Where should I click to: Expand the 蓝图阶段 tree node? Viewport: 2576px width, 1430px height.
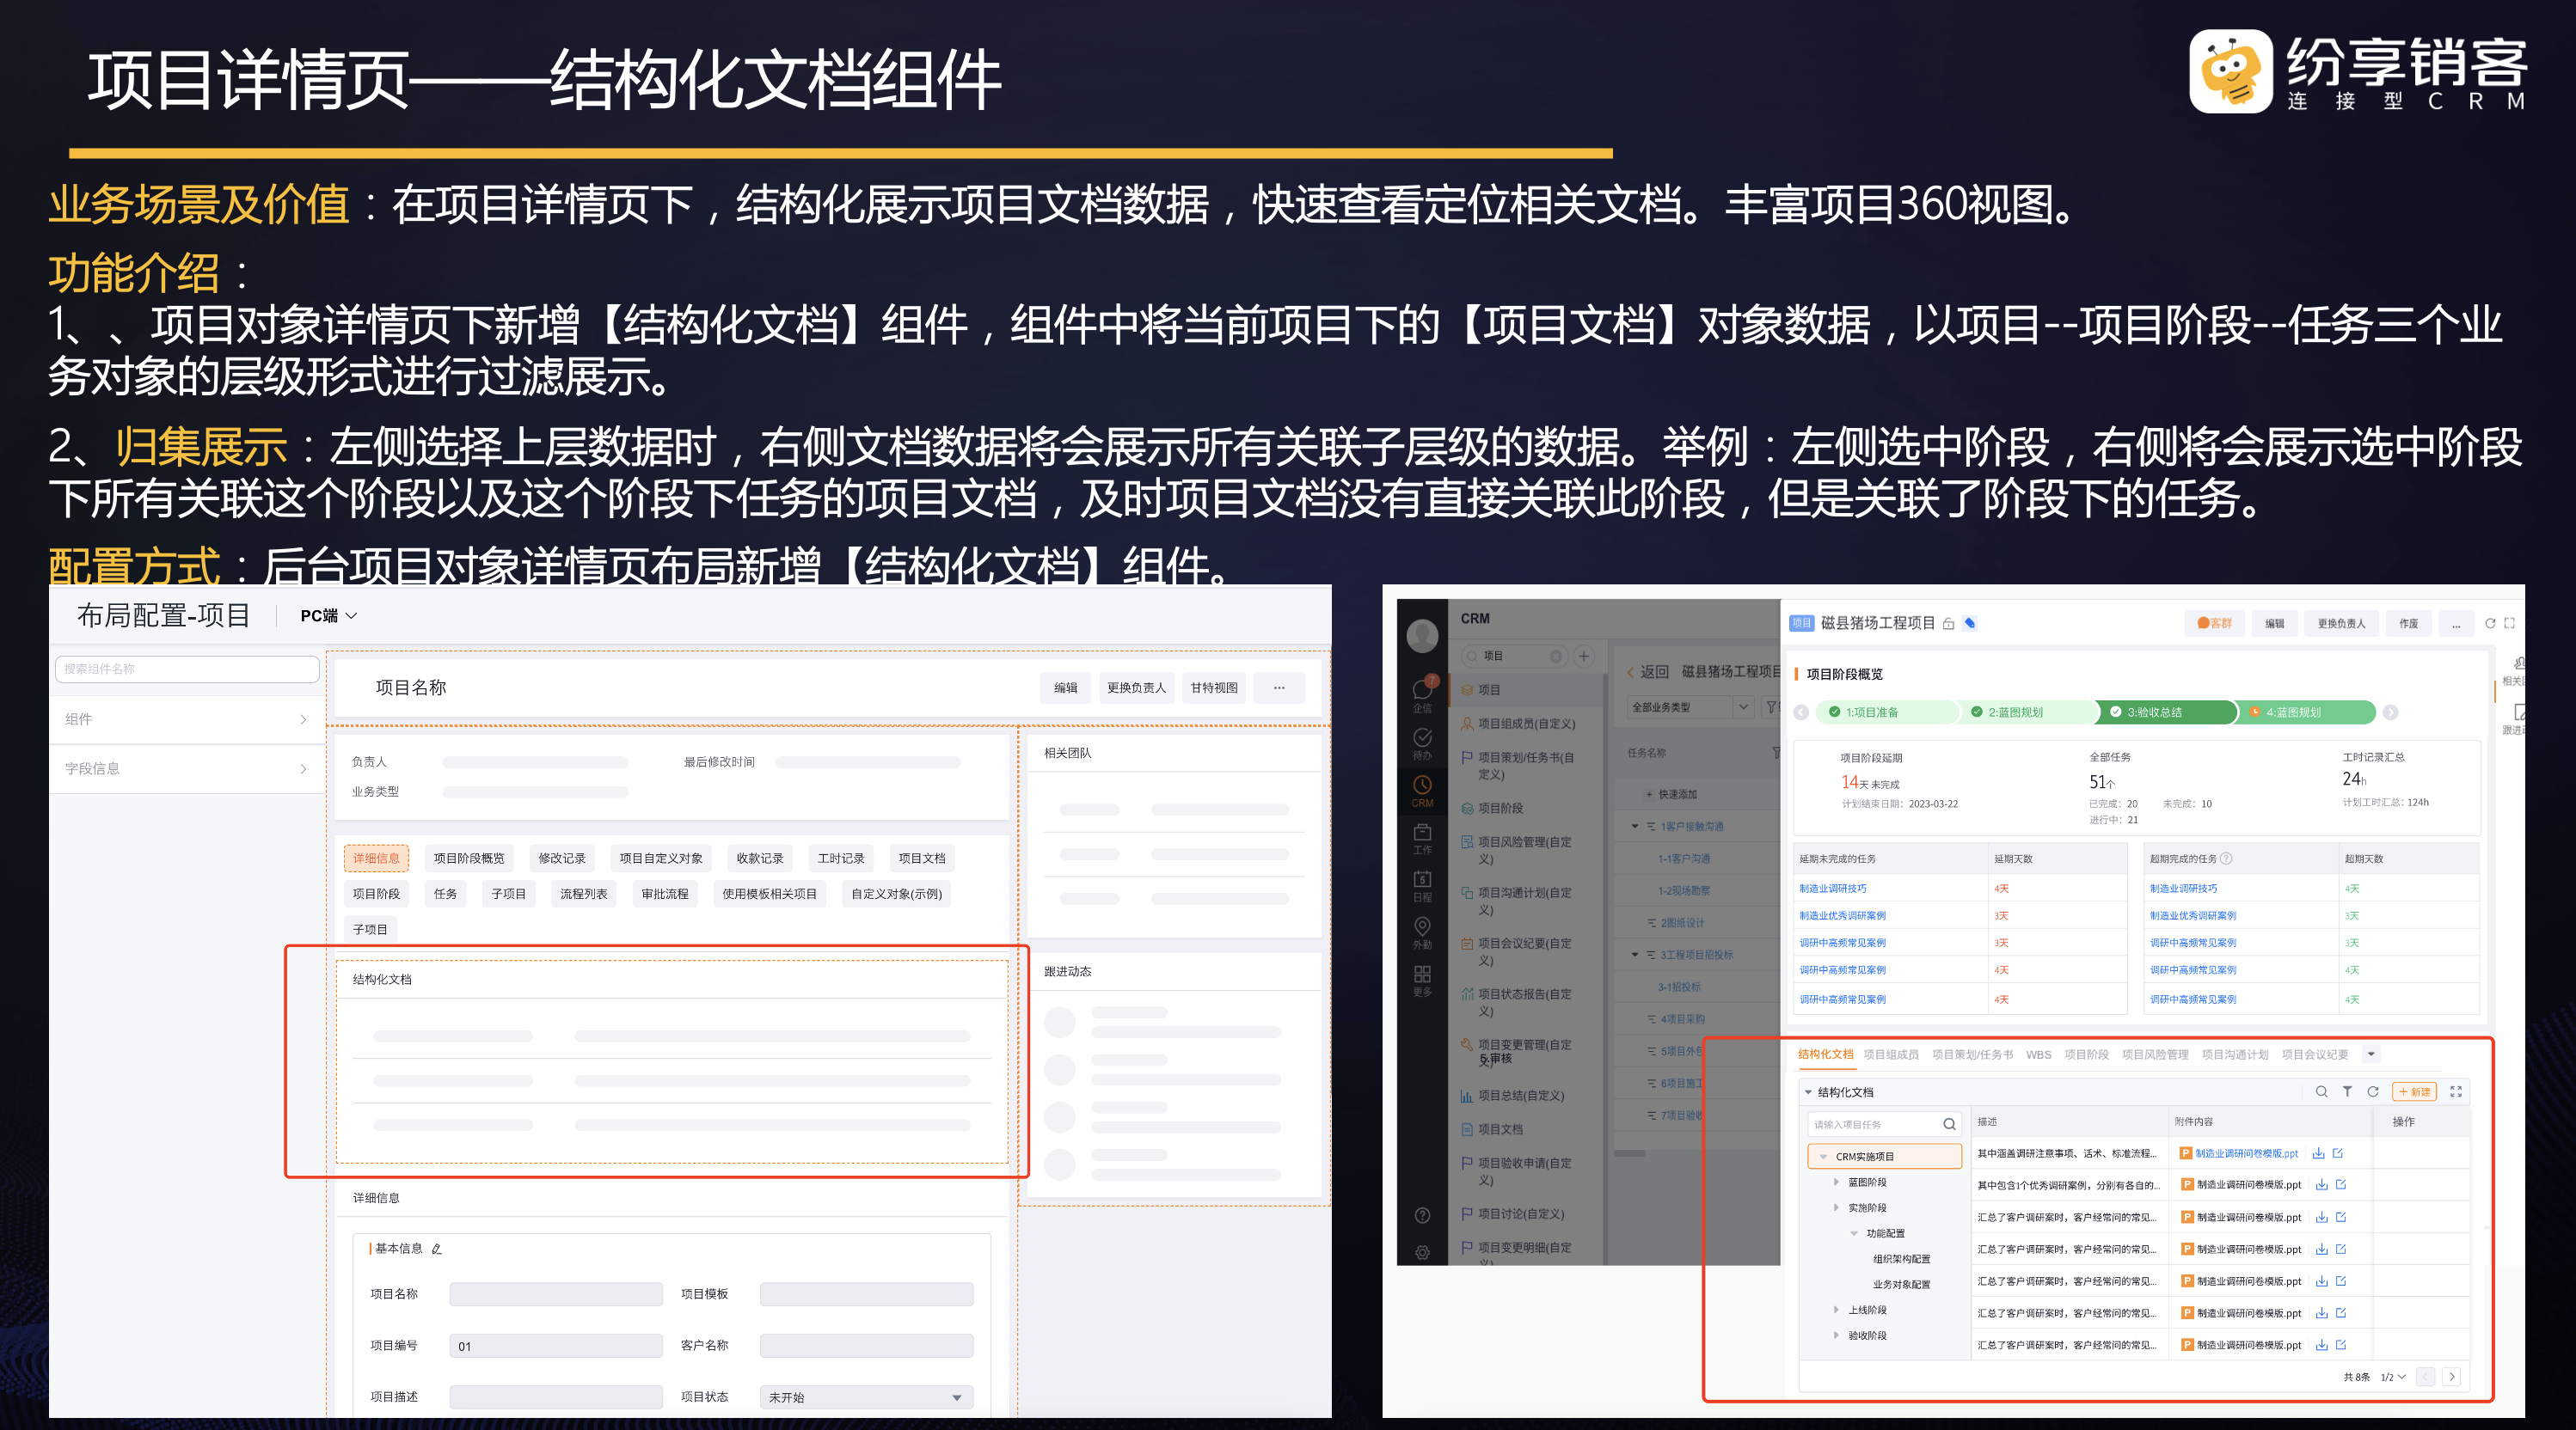coord(1836,1182)
